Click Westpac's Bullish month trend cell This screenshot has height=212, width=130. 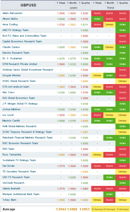coord(109,194)
